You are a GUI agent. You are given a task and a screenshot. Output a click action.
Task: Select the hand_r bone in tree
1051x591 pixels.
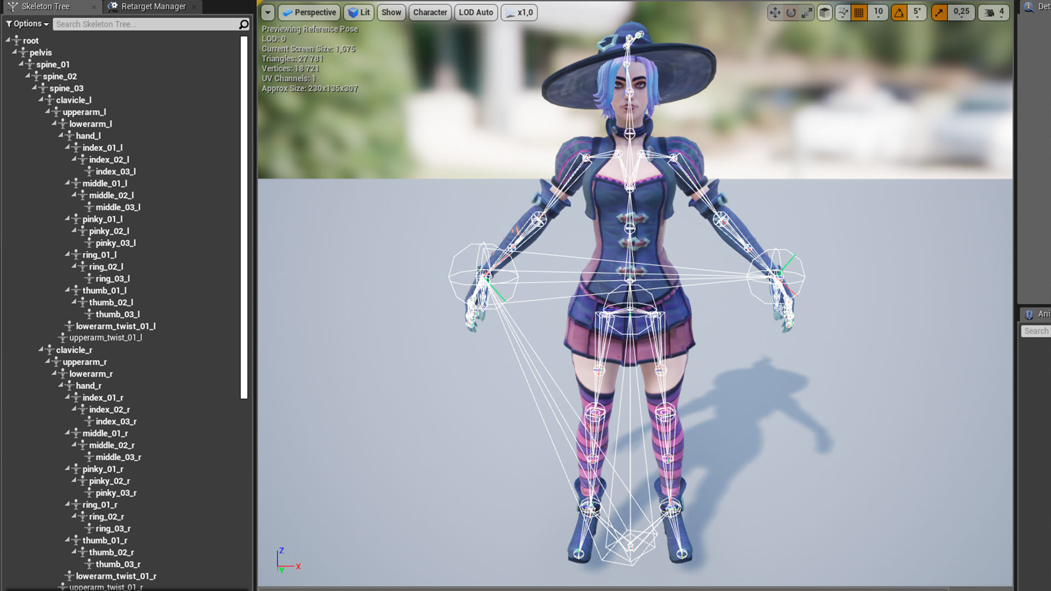[88, 386]
